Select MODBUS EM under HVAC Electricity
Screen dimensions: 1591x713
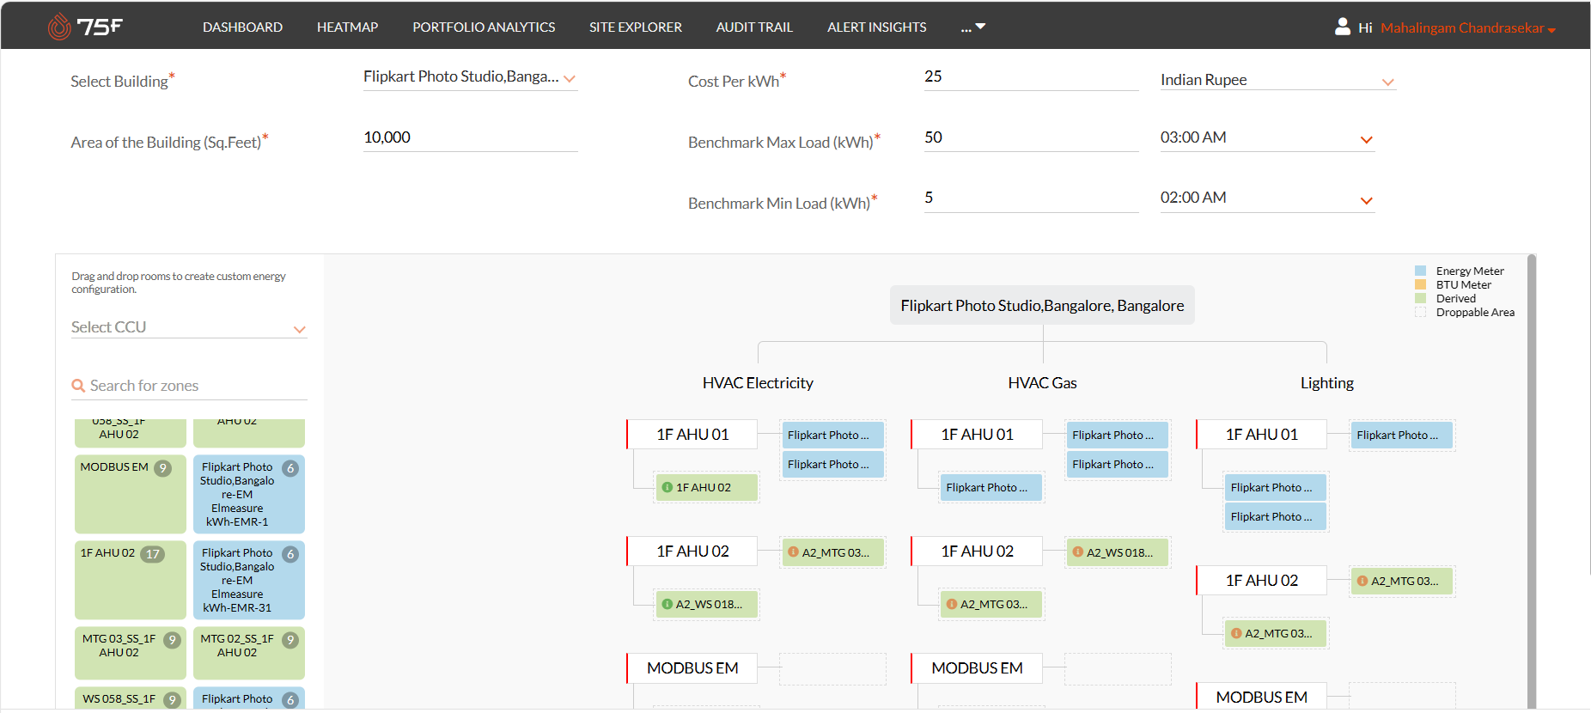pyautogui.click(x=692, y=668)
